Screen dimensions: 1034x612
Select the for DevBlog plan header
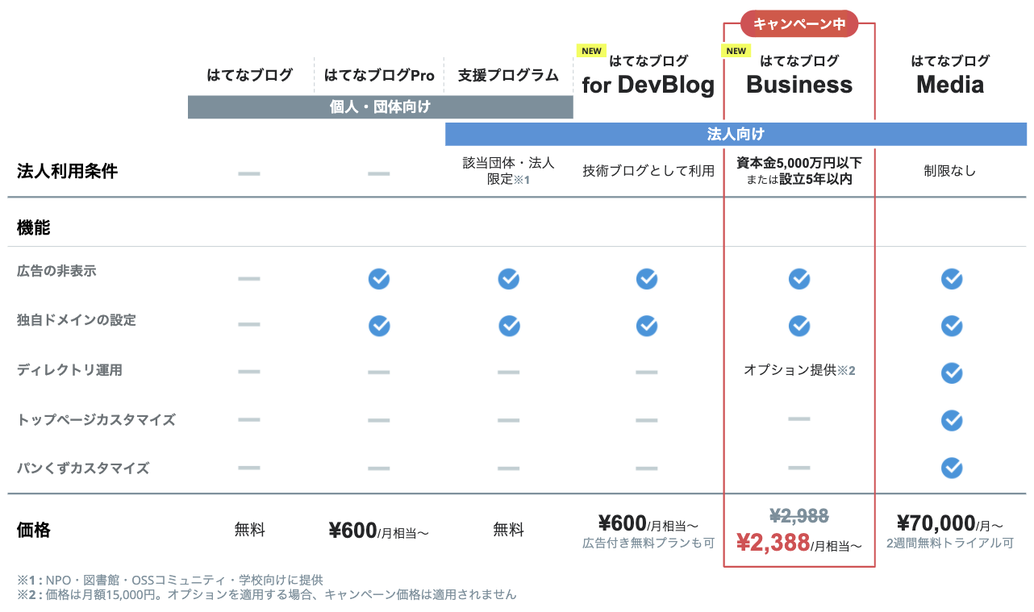[x=648, y=75]
